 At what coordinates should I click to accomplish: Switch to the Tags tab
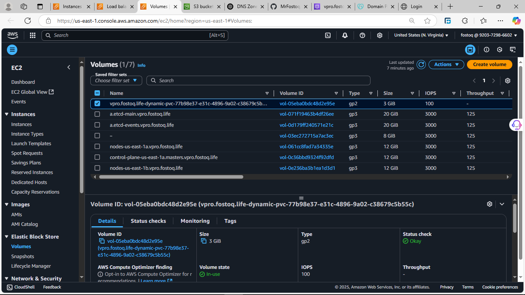coord(230,221)
